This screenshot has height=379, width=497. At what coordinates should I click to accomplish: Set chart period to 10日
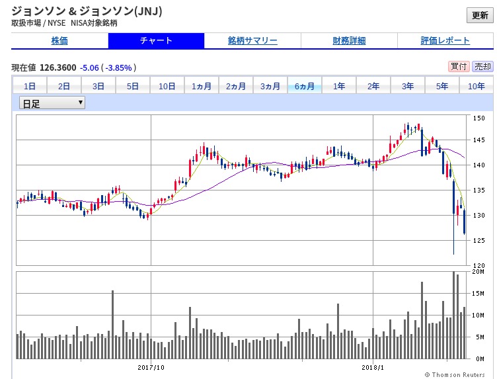coord(167,86)
